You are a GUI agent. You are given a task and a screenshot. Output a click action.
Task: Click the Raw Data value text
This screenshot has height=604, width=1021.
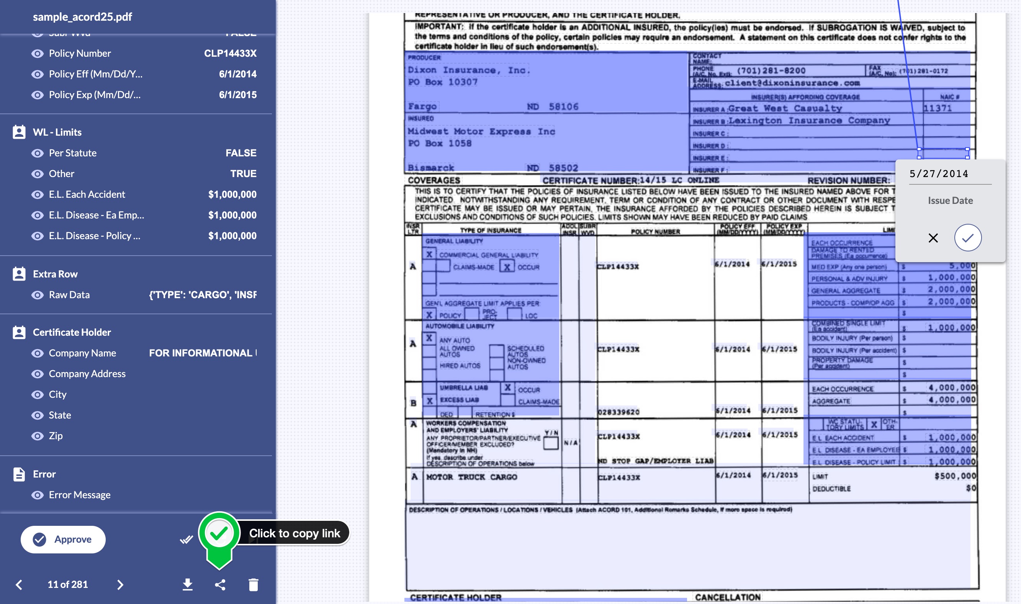pyautogui.click(x=203, y=295)
